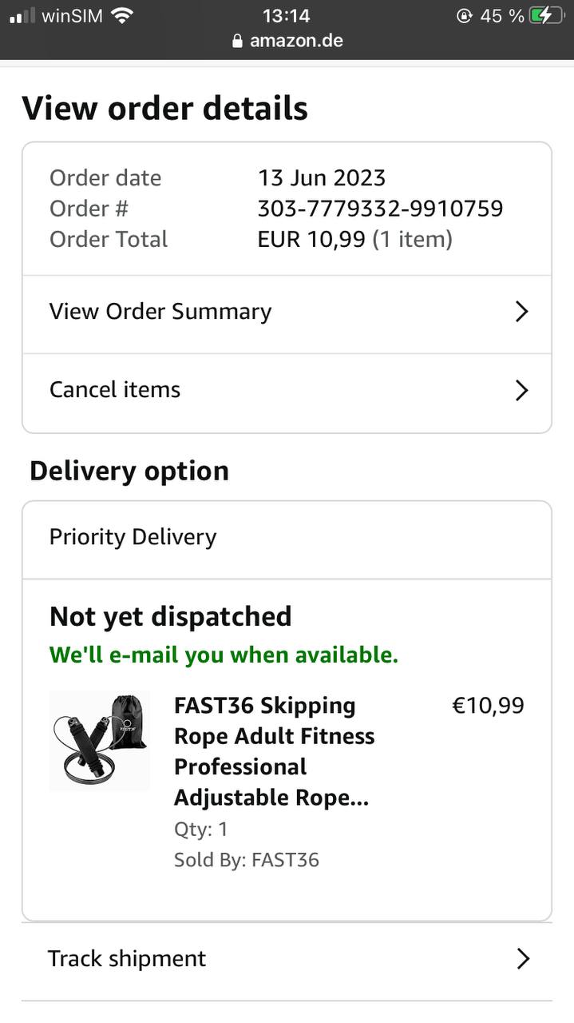Open View Order Summary chevron arrow
This screenshot has height=1023, width=574.
pyautogui.click(x=521, y=312)
